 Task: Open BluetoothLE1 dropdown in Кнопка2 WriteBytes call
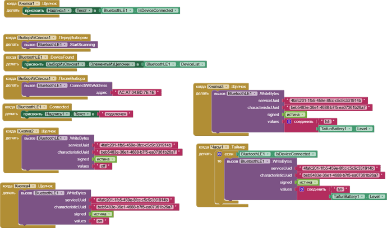coord(52,138)
